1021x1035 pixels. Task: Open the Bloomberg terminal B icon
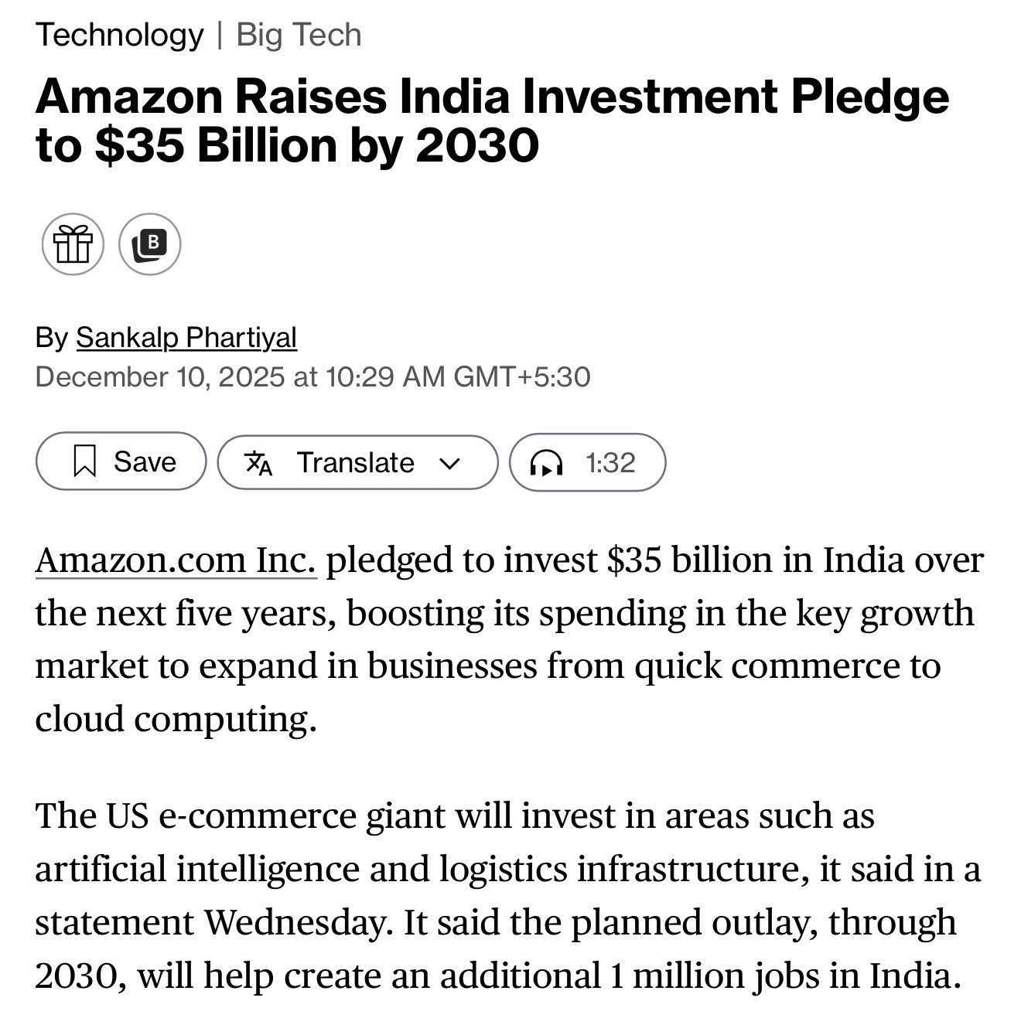(150, 244)
